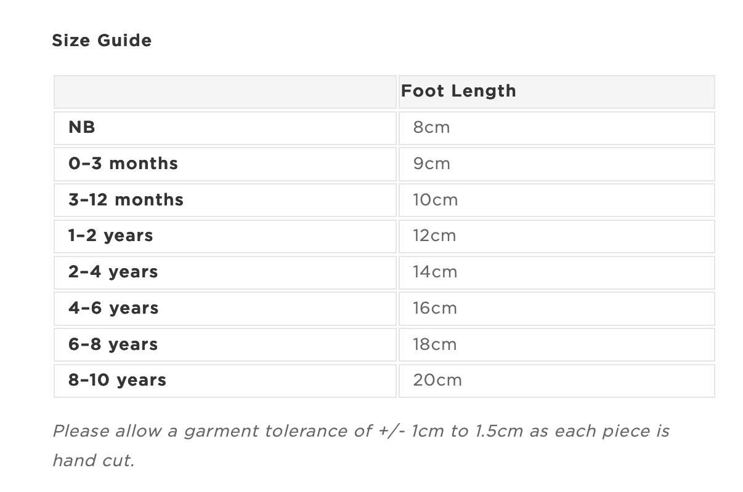The image size is (743, 492).
Task: Click the Size Guide heading
Action: 102,41
